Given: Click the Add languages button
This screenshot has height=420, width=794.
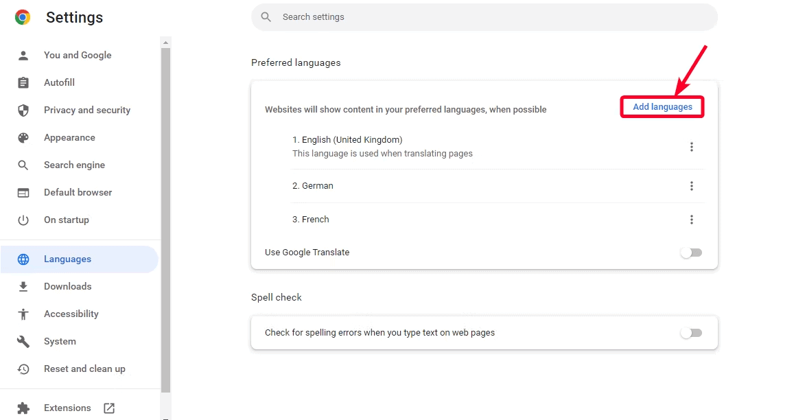Looking at the screenshot, I should coord(662,106).
